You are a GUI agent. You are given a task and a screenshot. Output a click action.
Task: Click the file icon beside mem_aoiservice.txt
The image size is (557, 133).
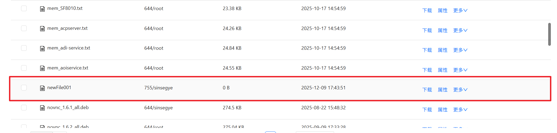(42, 68)
